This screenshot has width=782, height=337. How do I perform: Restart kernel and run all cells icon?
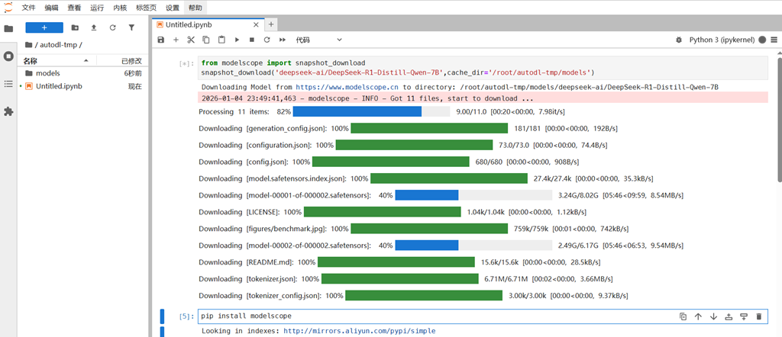pos(283,40)
